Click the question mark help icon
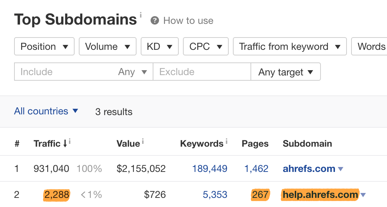This screenshot has width=387, height=207. pos(154,21)
